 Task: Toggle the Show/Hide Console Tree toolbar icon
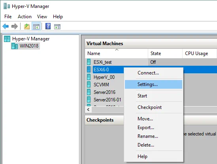36,27
